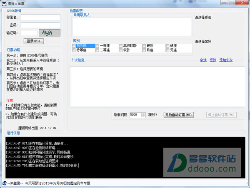Click the 请选择乘客 label

203,17
